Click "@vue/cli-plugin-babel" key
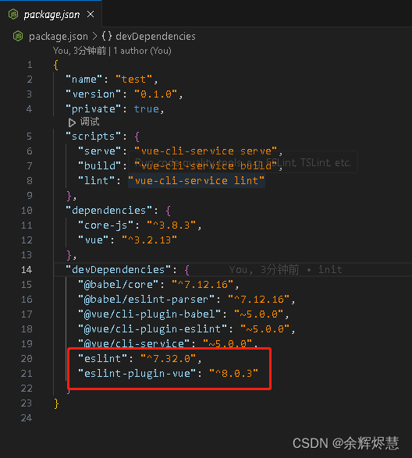This screenshot has width=412, height=458. pyautogui.click(x=149, y=314)
